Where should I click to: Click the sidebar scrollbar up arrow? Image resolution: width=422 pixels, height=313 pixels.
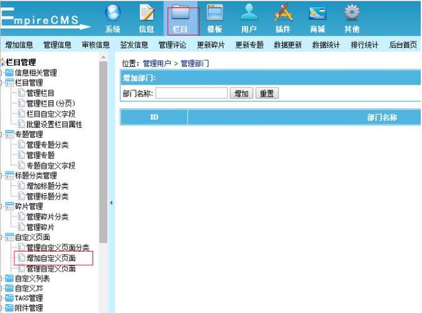(103, 57)
